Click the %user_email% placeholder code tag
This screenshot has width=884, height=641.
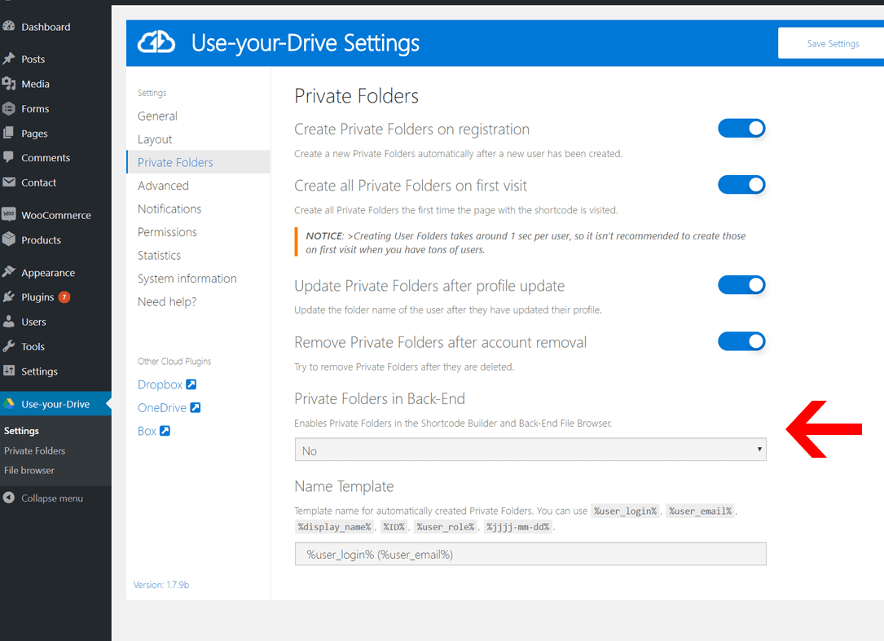point(700,511)
